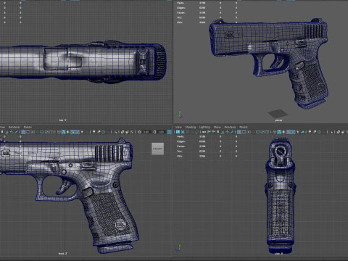Viewport: 348px width, 261px height.
Task: Click Safe Title icon in side panel
Action: pyautogui.click(x=267, y=132)
